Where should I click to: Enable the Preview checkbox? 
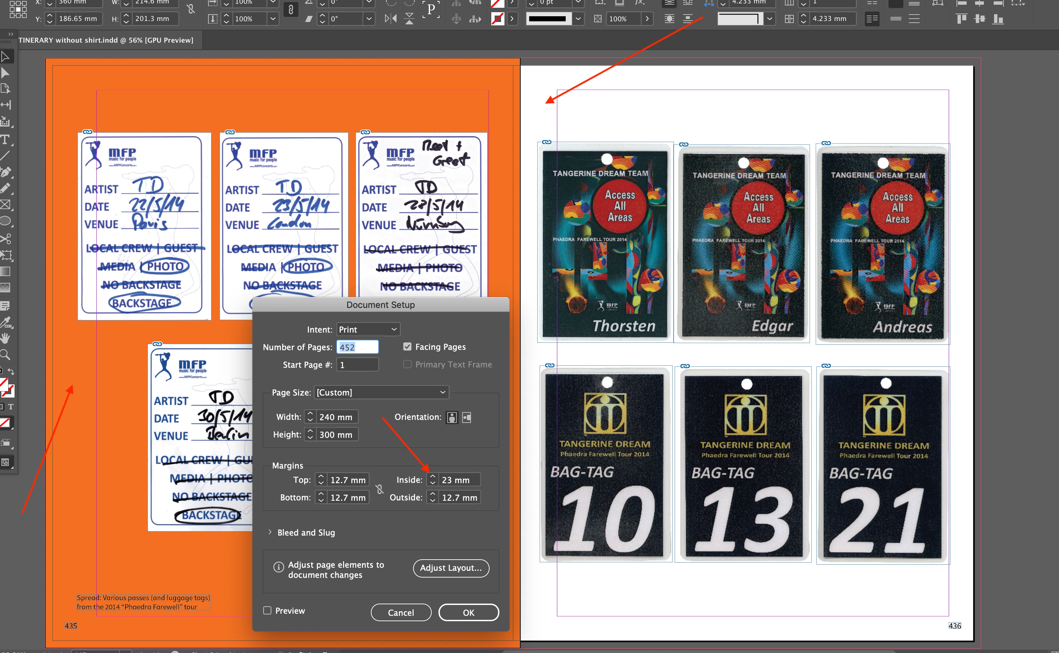pyautogui.click(x=267, y=610)
